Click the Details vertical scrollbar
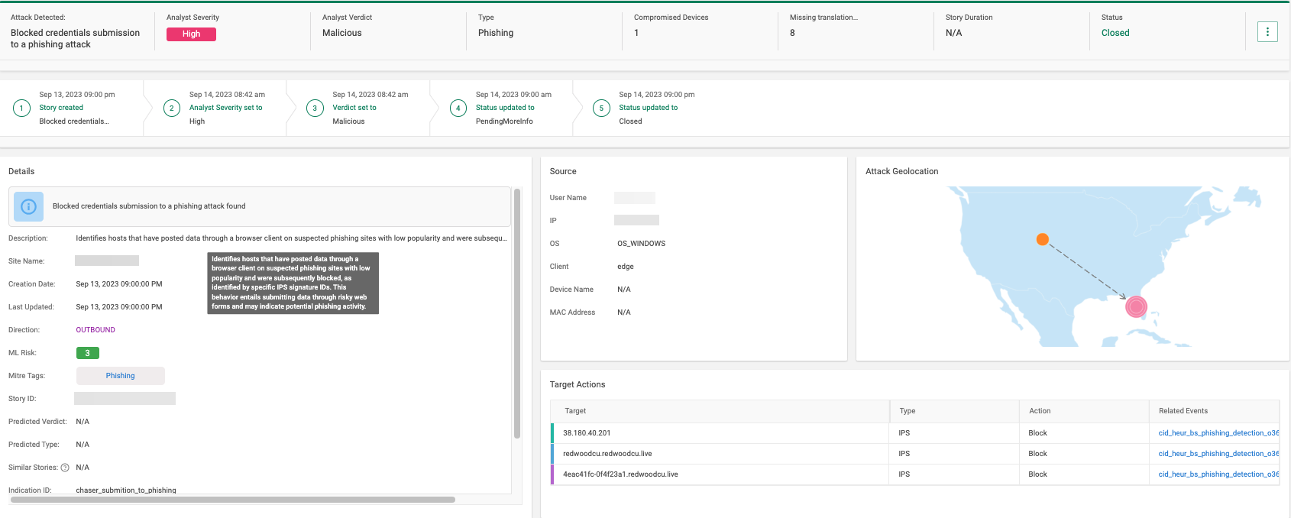The height and width of the screenshot is (518, 1291). [x=517, y=313]
